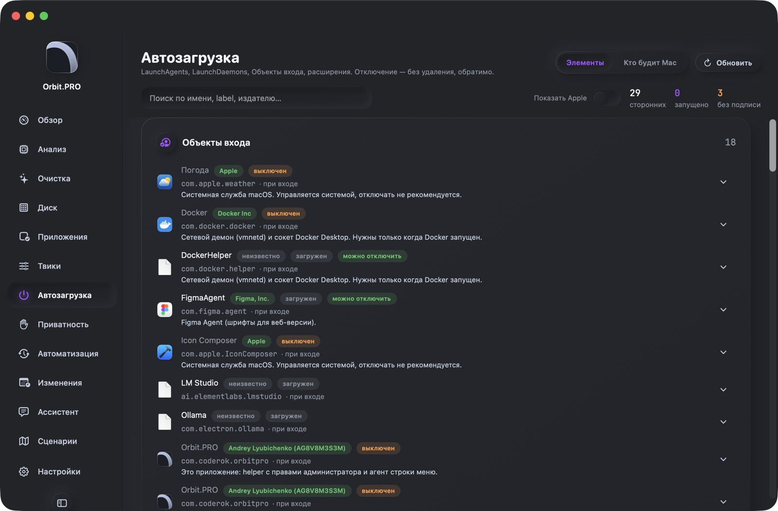The width and height of the screenshot is (778, 511).
Task: Focus the Поиск по имени search field
Action: [256, 98]
